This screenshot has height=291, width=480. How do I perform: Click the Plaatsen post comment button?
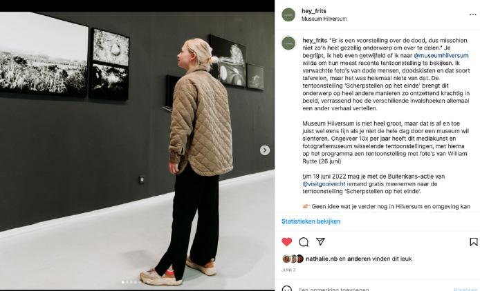click(465, 289)
